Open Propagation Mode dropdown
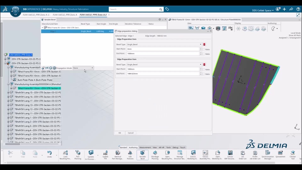The width and height of the screenshot is (302, 170). tap(83, 68)
